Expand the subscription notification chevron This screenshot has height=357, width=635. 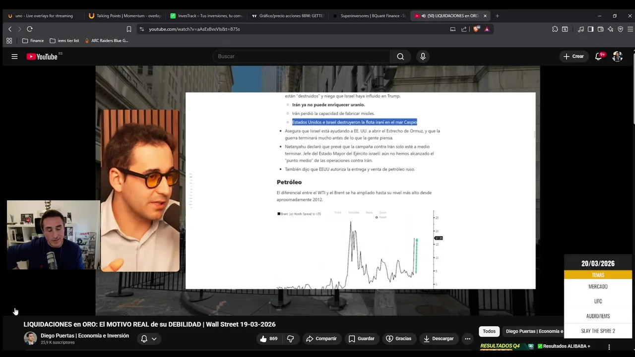tap(154, 339)
